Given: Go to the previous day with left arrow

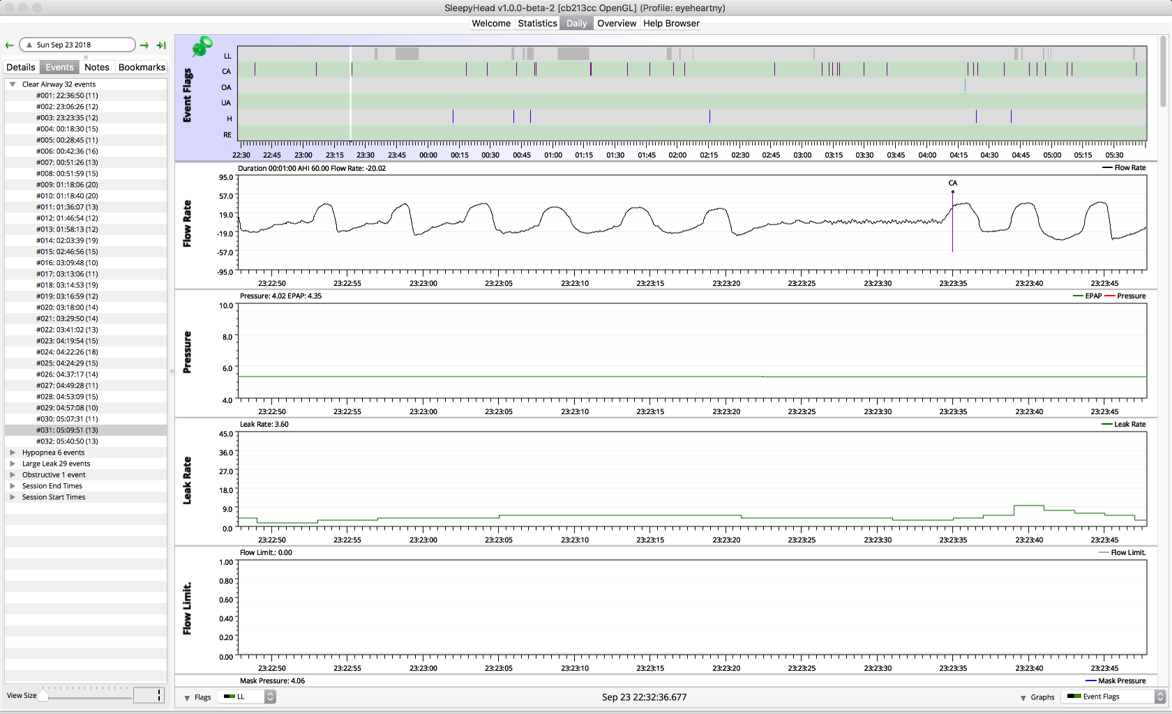Looking at the screenshot, I should coord(10,45).
